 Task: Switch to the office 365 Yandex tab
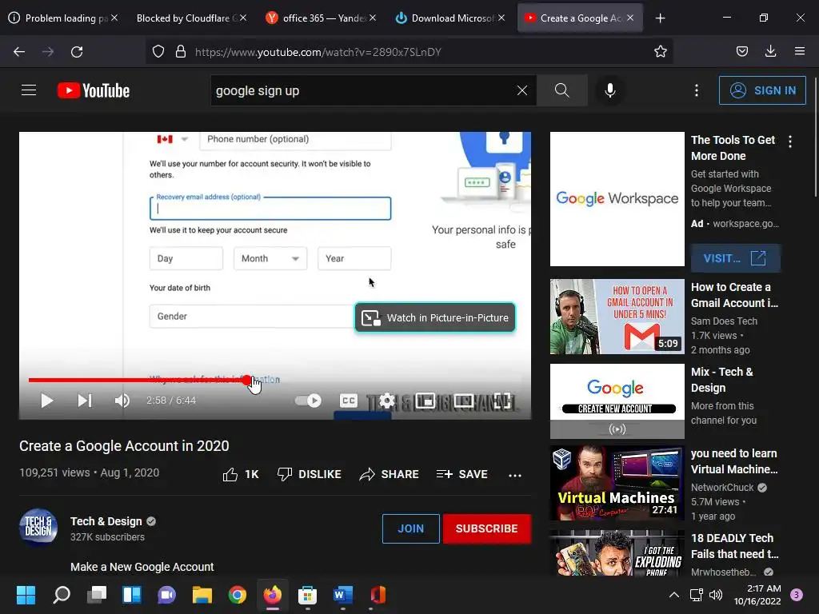(x=320, y=18)
